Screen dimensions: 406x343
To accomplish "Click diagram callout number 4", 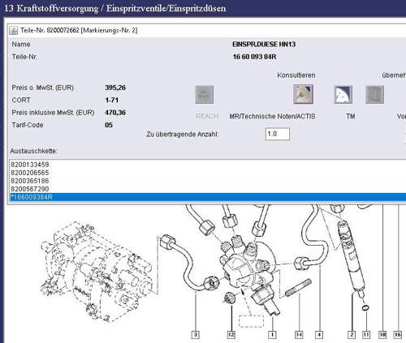I will (319, 335).
